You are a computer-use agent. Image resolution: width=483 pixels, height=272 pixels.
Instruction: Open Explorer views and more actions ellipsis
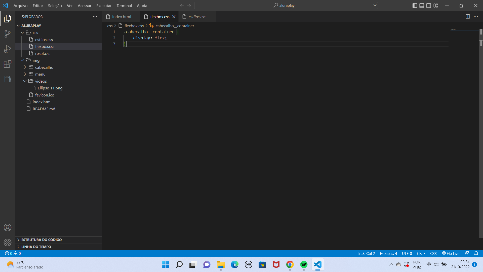click(95, 17)
